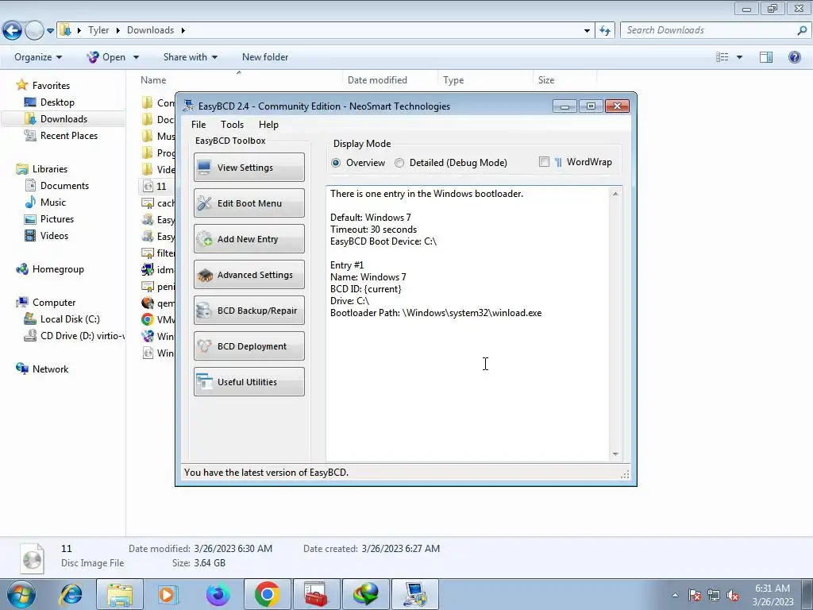Open the Useful Utilities section

(x=249, y=382)
